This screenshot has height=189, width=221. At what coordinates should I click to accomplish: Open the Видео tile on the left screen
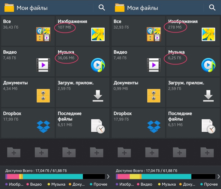[28, 61]
